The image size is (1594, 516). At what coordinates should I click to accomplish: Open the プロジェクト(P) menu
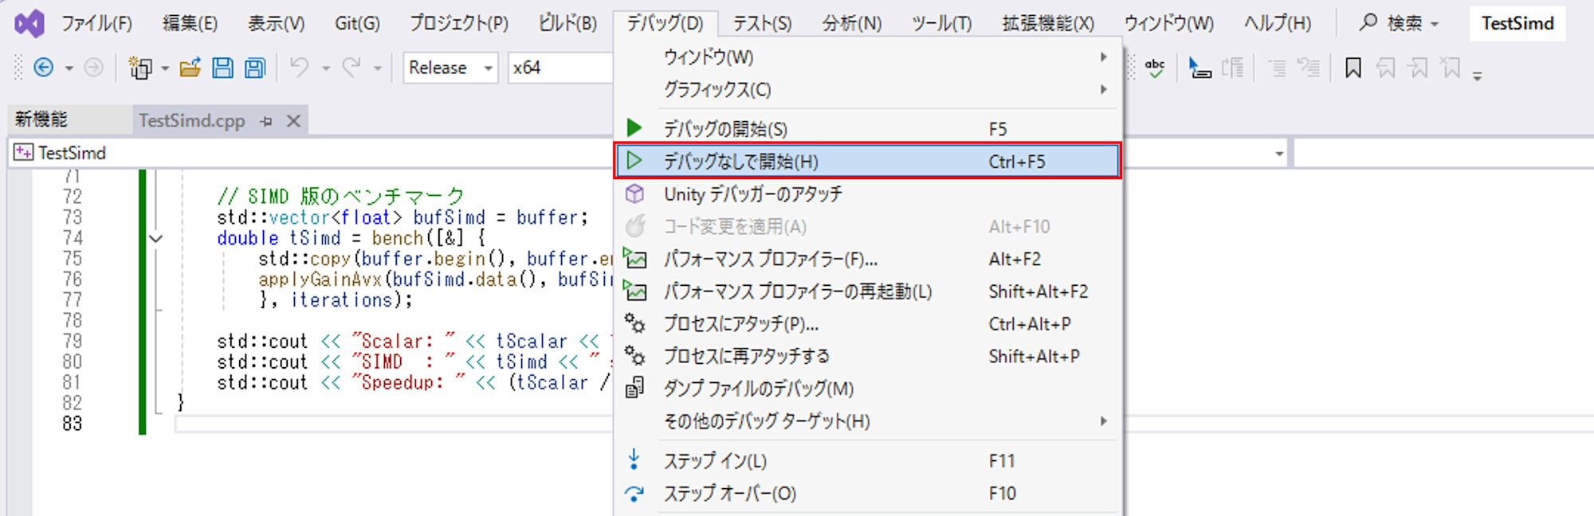point(459,23)
